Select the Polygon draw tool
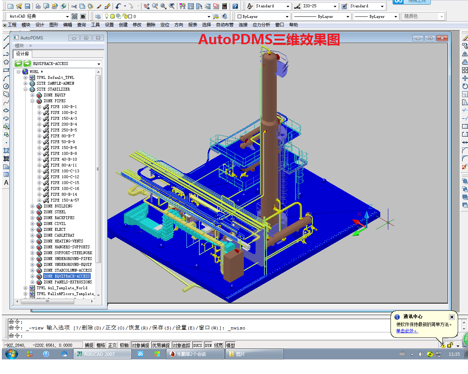This screenshot has height=374, width=468. (6, 62)
